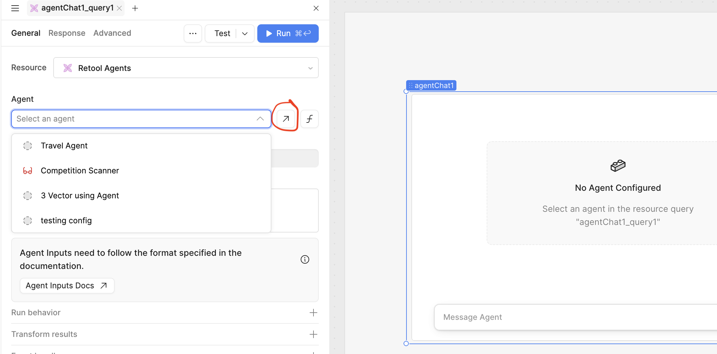This screenshot has width=717, height=354.
Task: Click the collapse chevron in the agent select field
Action: (260, 119)
